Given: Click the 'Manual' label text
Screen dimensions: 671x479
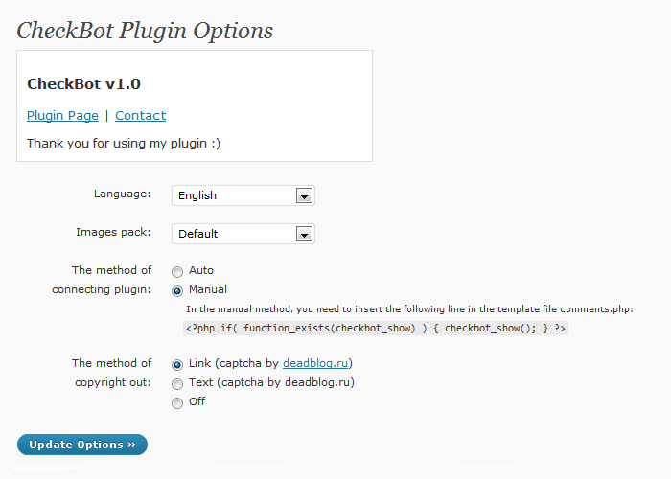Looking at the screenshot, I should (x=208, y=289).
